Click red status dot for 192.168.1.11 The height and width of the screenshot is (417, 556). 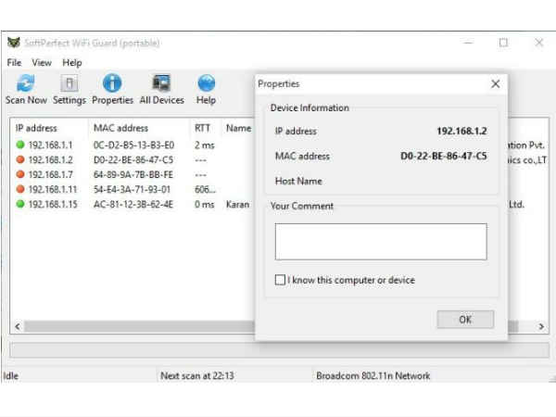tap(20, 189)
